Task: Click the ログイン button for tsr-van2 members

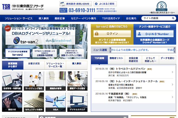Action: pos(112,34)
